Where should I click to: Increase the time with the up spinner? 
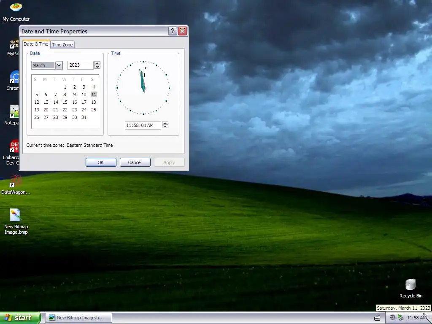(x=165, y=123)
